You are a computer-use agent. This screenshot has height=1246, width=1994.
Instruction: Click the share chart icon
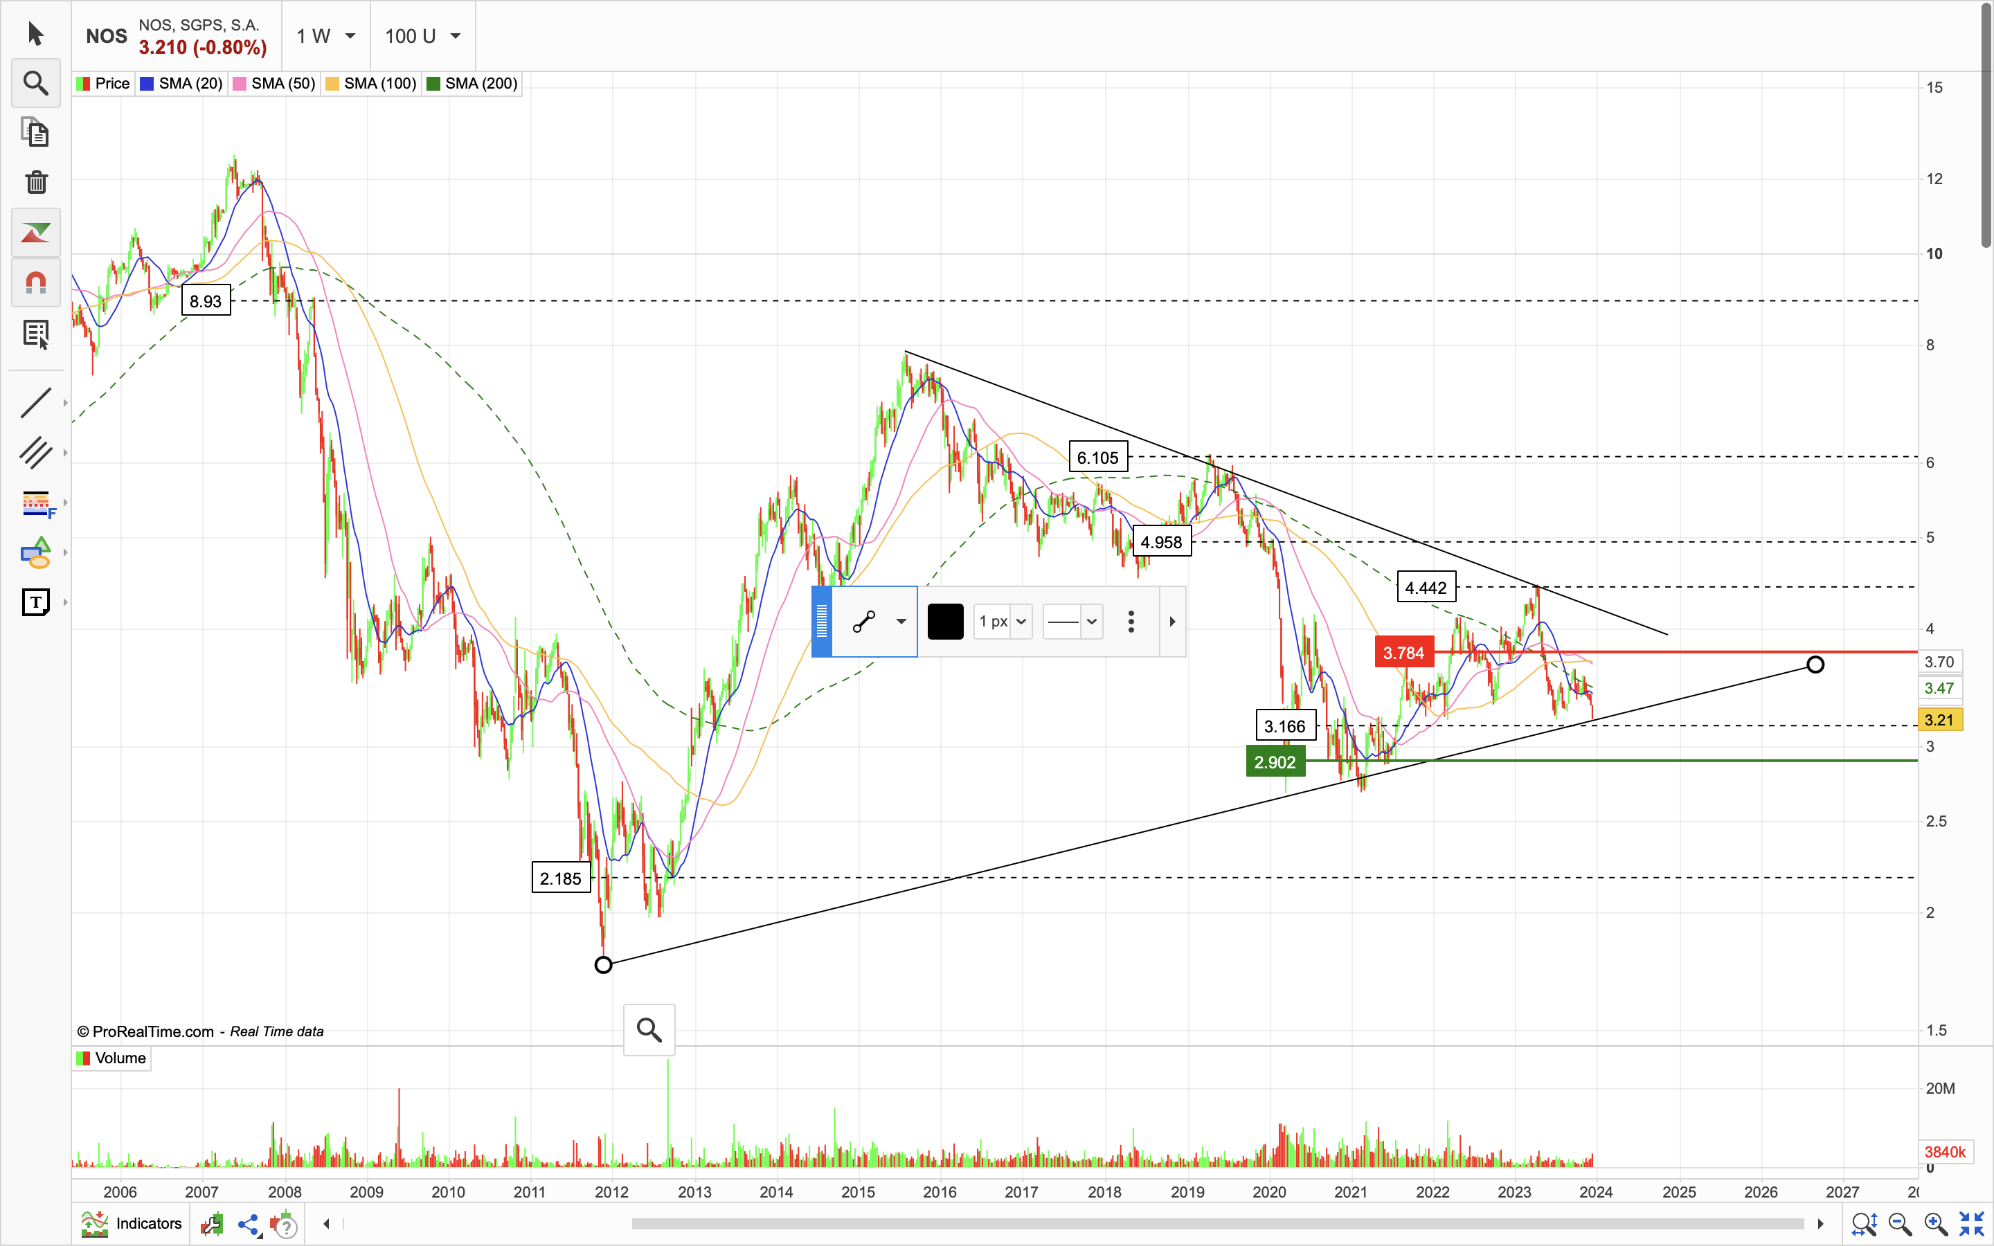click(248, 1225)
